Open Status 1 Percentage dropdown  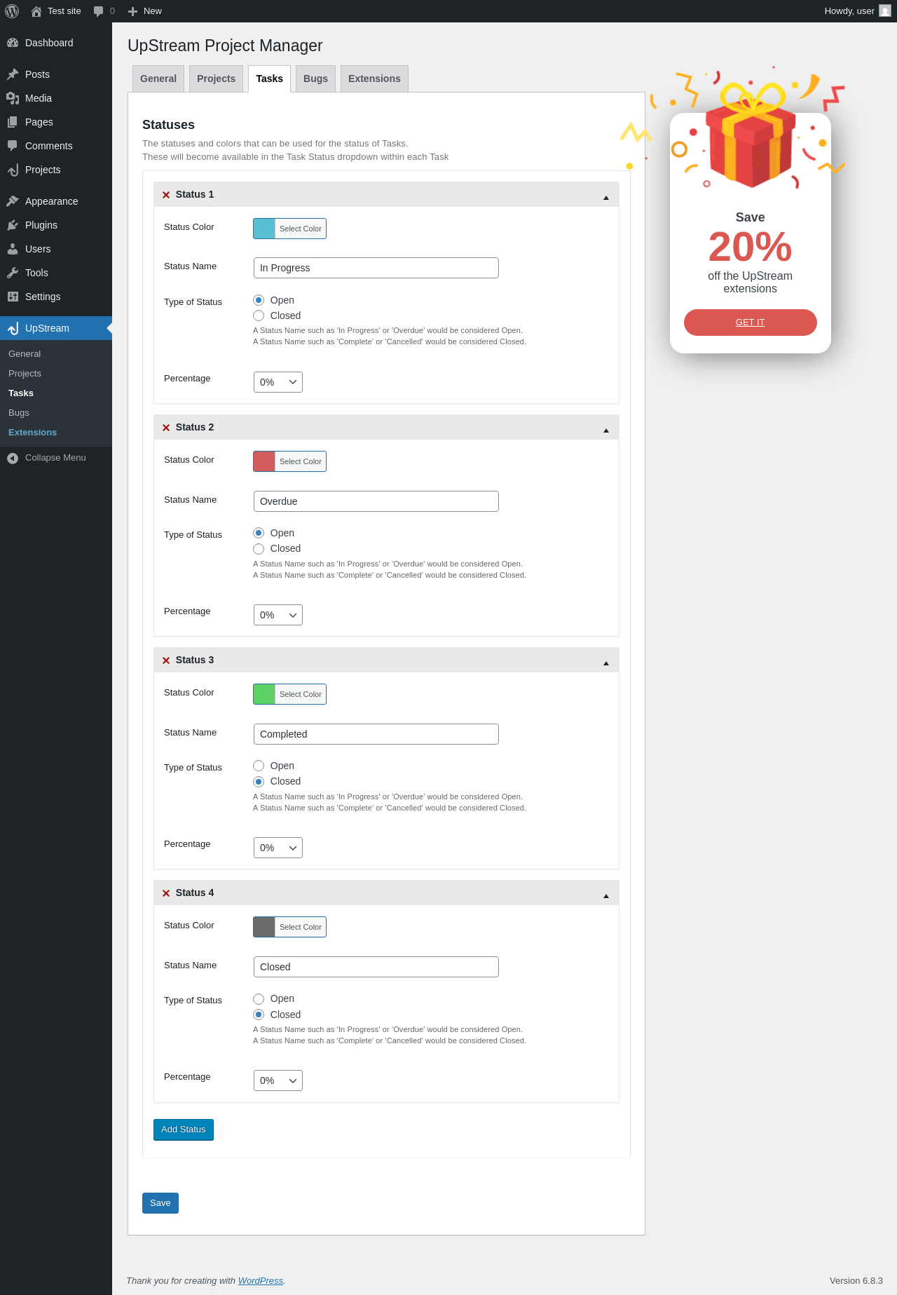tap(278, 382)
